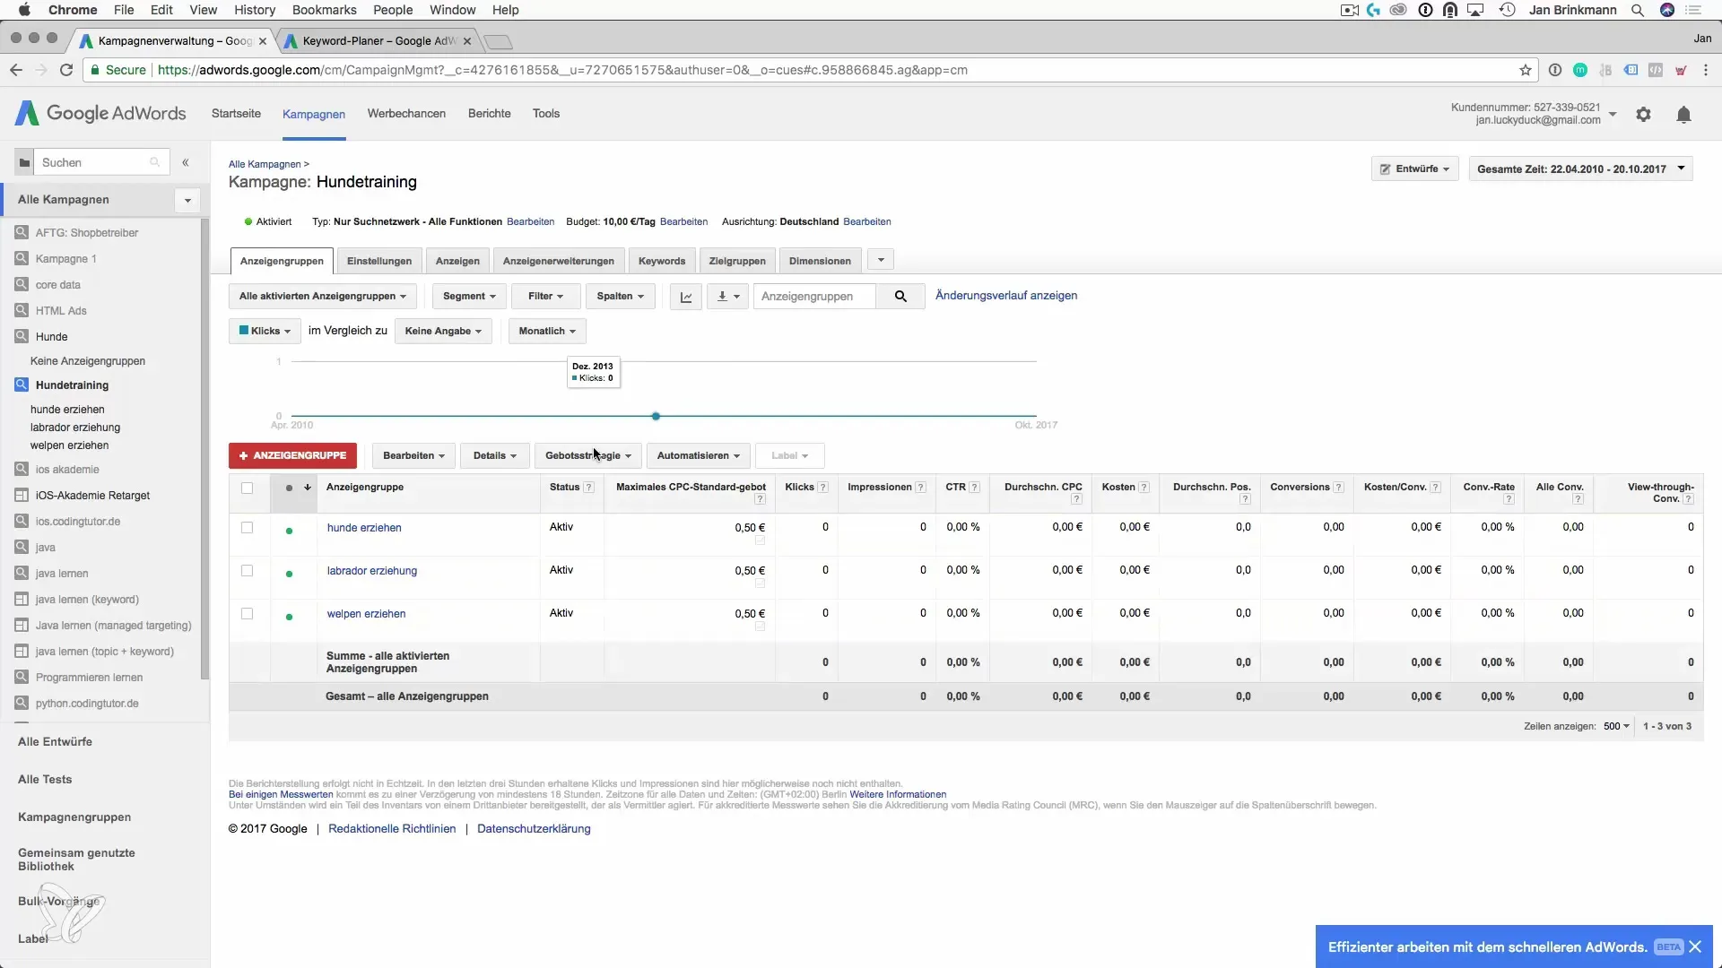This screenshot has height=968, width=1722.
Task: Open more tabs dropdown after Dimensionen
Action: pyautogui.click(x=881, y=260)
